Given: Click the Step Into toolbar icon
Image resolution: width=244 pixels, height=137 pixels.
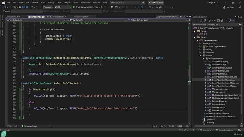Looking at the screenshot, I should (x=138, y=8).
